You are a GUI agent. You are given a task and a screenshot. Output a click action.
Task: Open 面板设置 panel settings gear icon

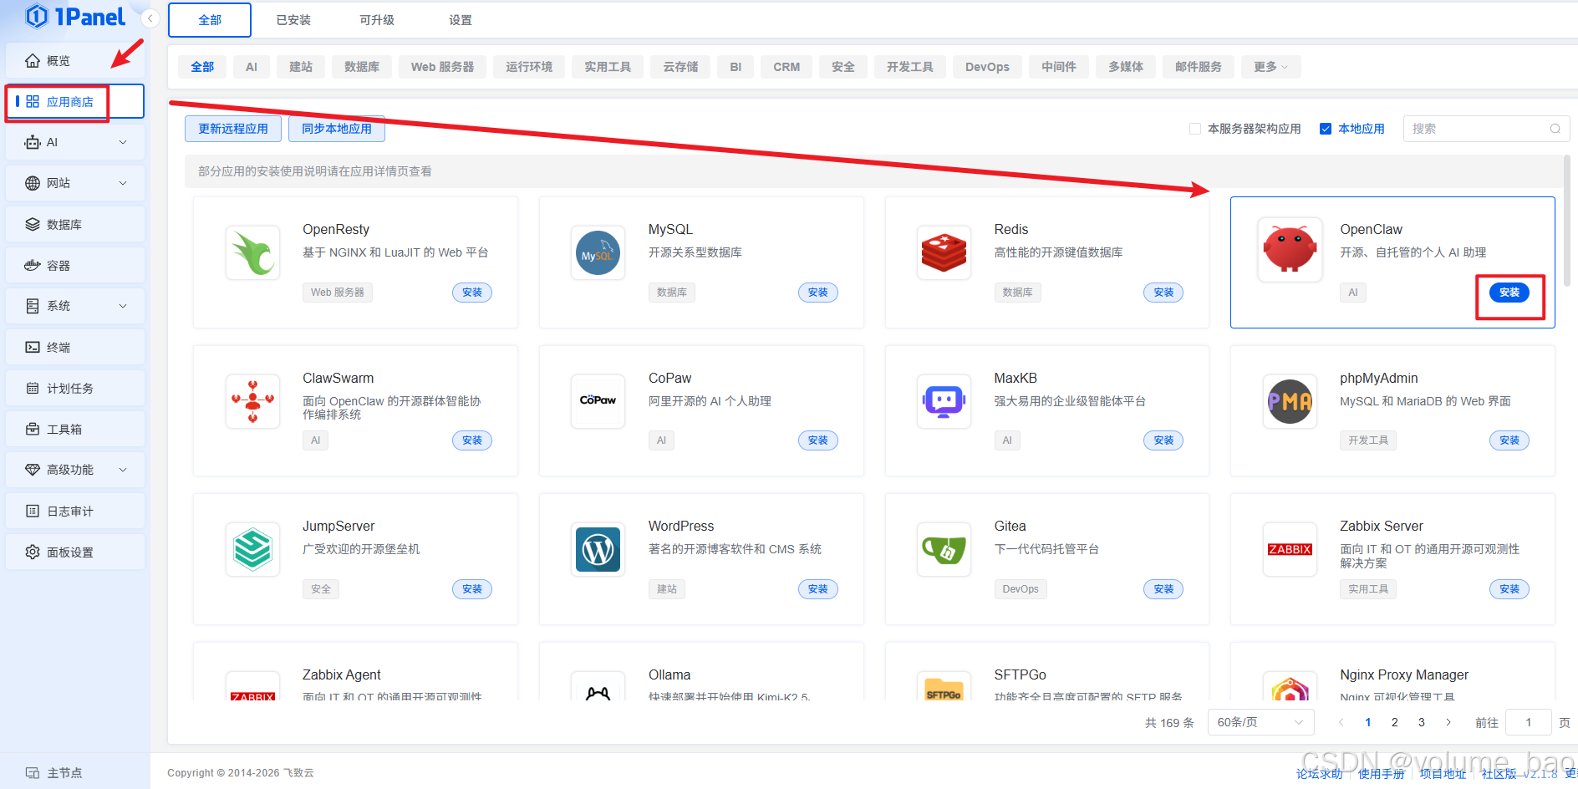tap(32, 552)
